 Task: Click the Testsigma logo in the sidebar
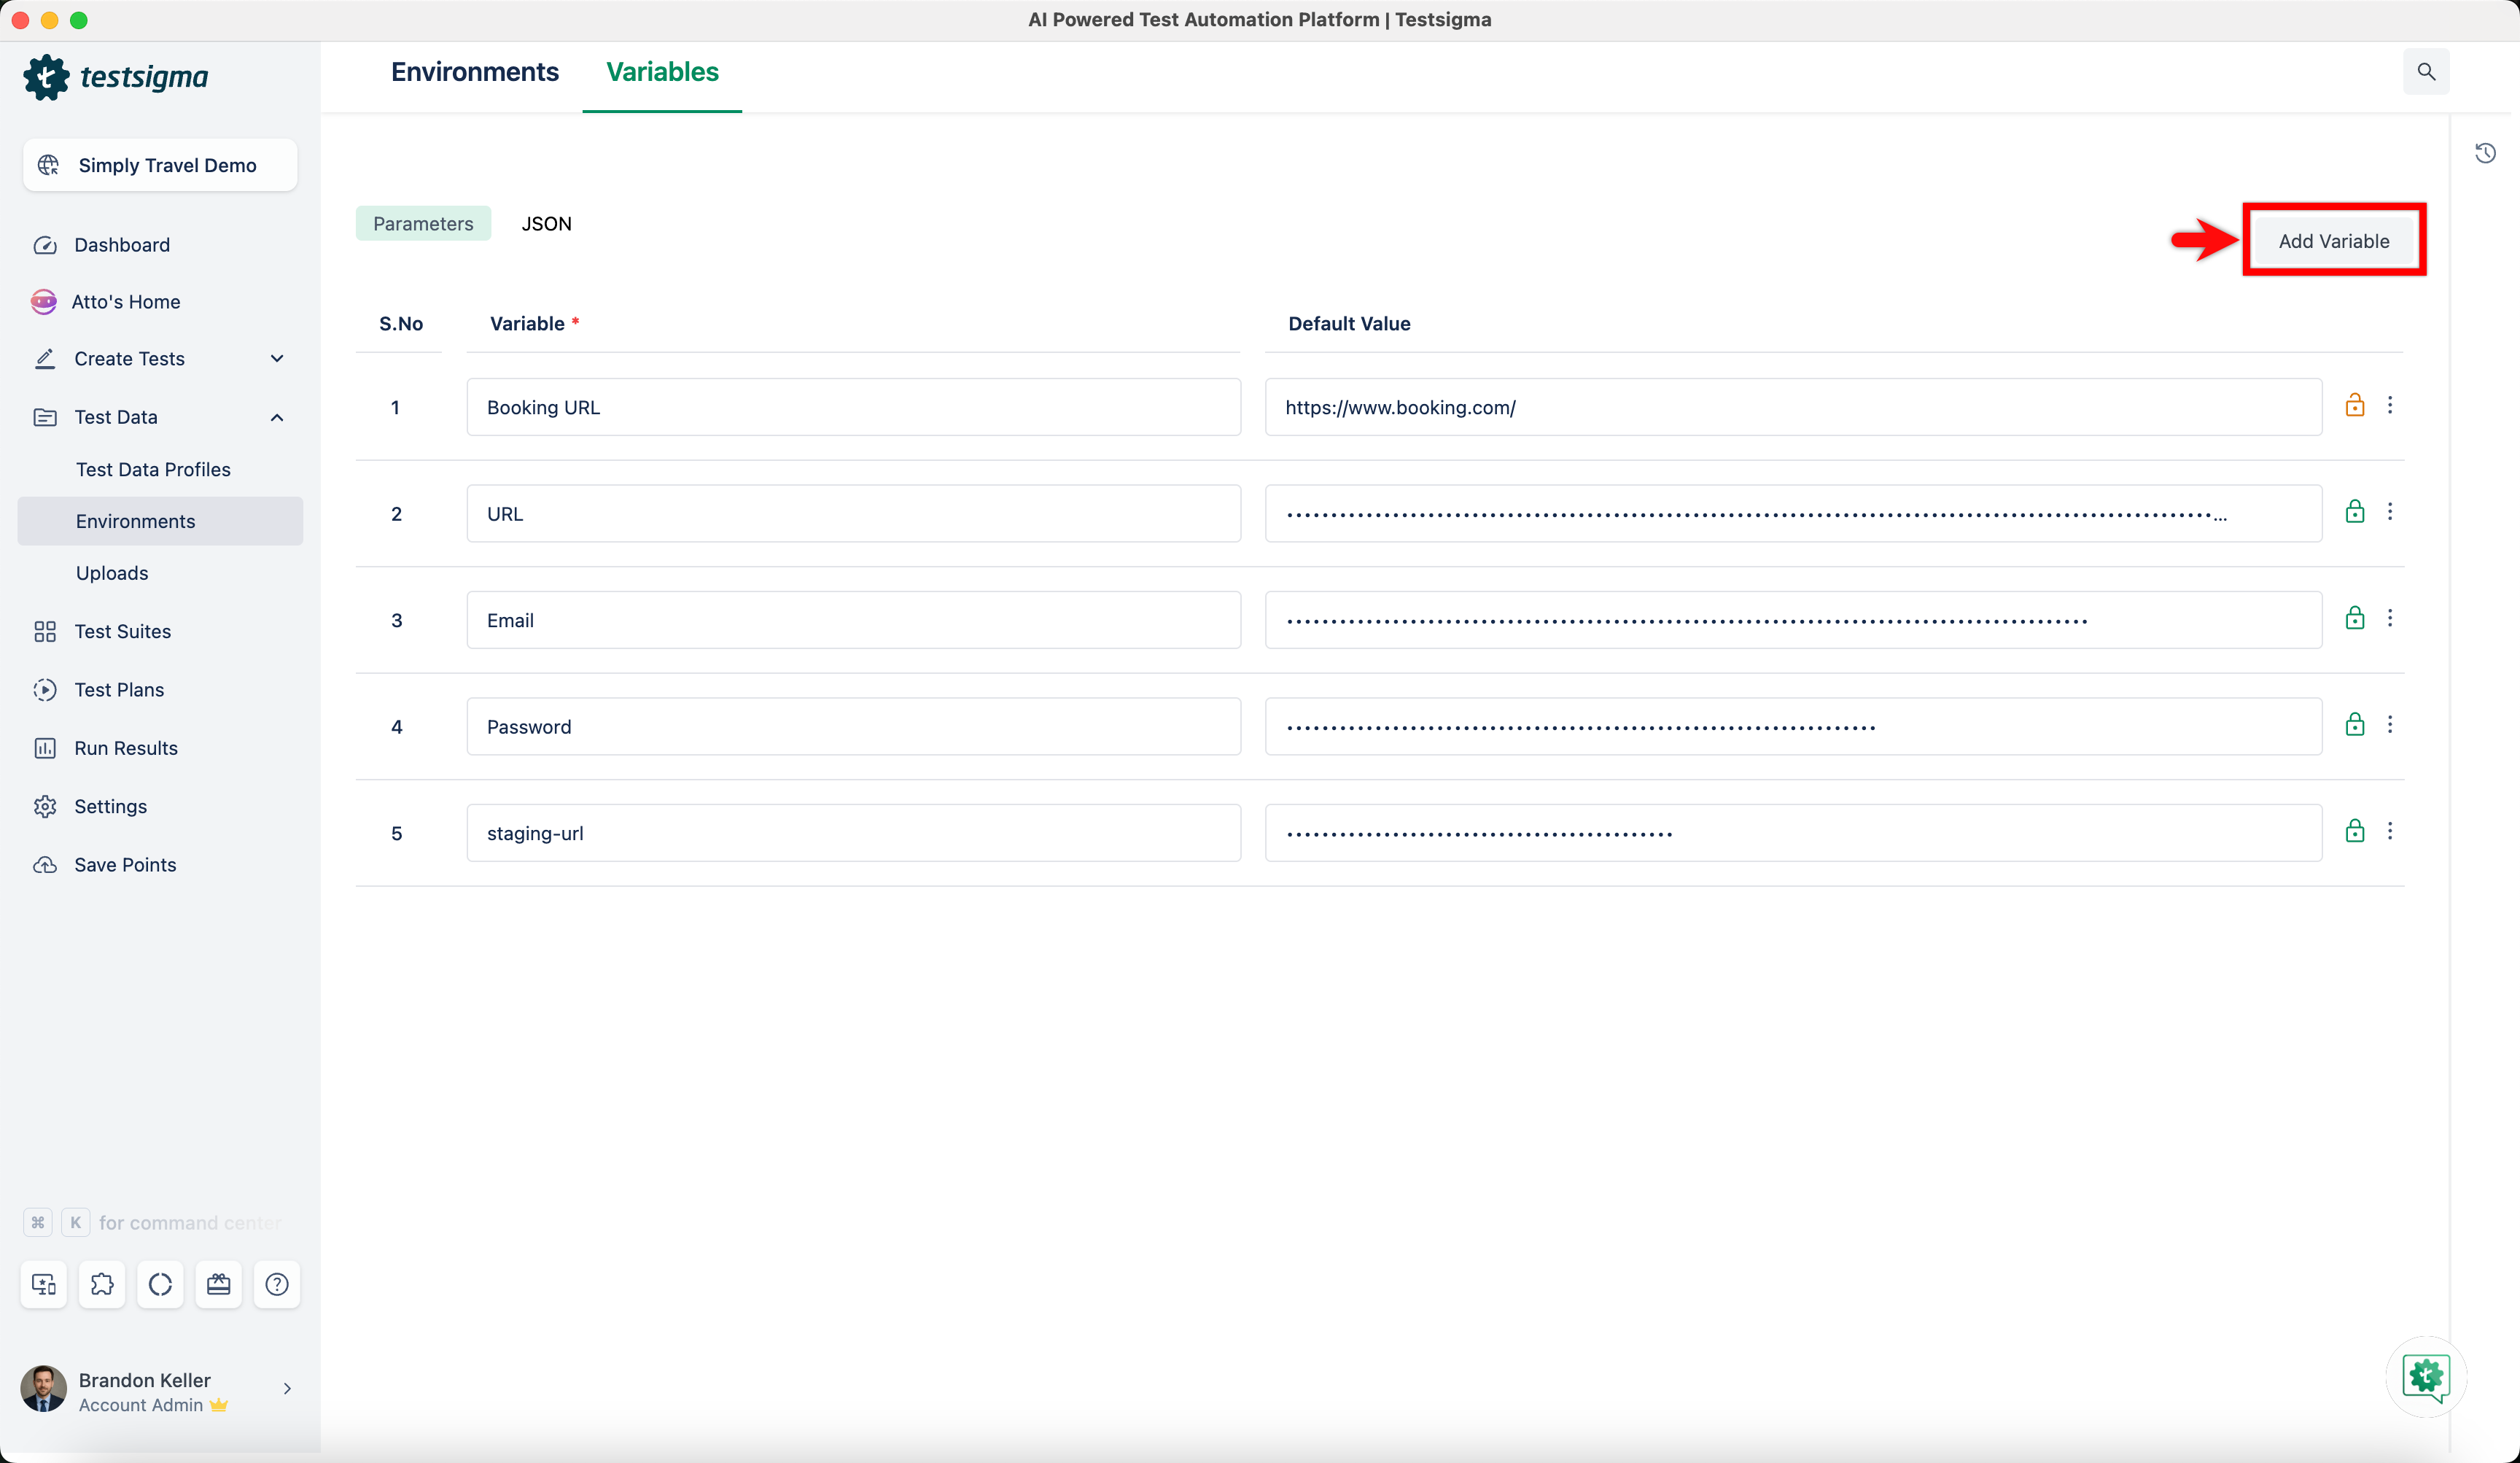(x=117, y=77)
